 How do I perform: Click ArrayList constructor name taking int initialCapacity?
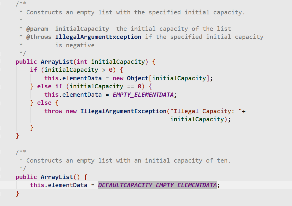[57, 62]
